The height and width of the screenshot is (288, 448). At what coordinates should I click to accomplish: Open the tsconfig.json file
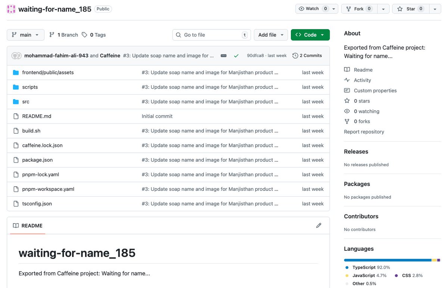pos(37,203)
